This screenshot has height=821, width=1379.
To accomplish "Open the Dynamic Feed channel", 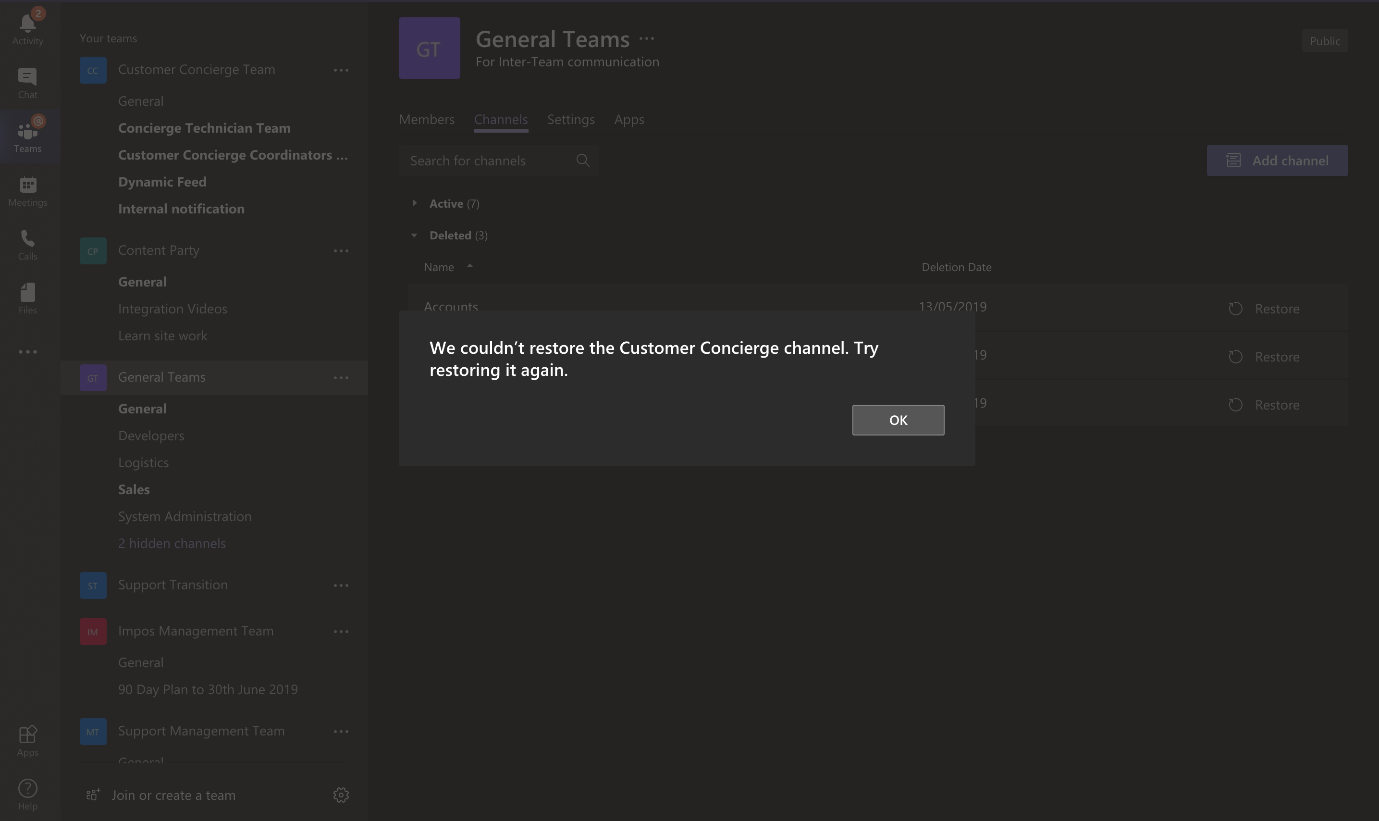I will (x=162, y=182).
